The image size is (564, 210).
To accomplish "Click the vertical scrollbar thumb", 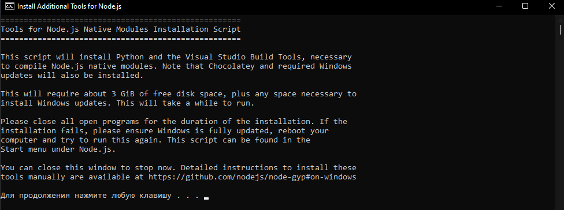I will (x=561, y=29).
